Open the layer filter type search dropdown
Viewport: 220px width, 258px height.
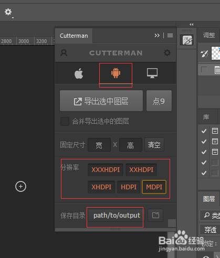210,215
